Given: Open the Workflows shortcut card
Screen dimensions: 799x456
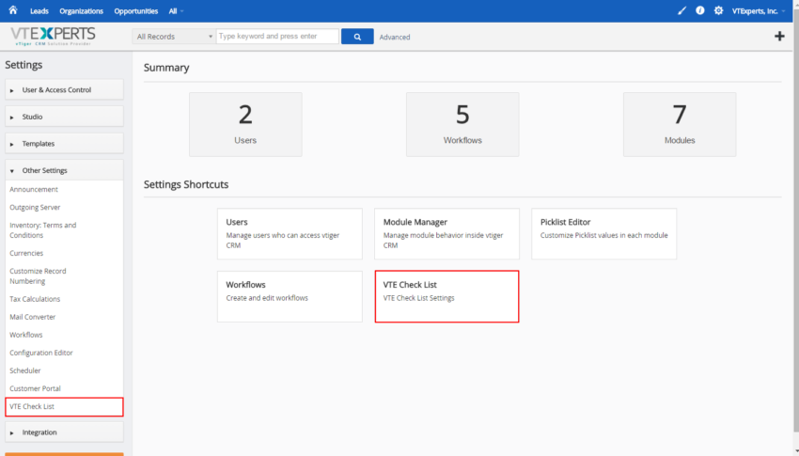Looking at the screenshot, I should click(x=290, y=296).
